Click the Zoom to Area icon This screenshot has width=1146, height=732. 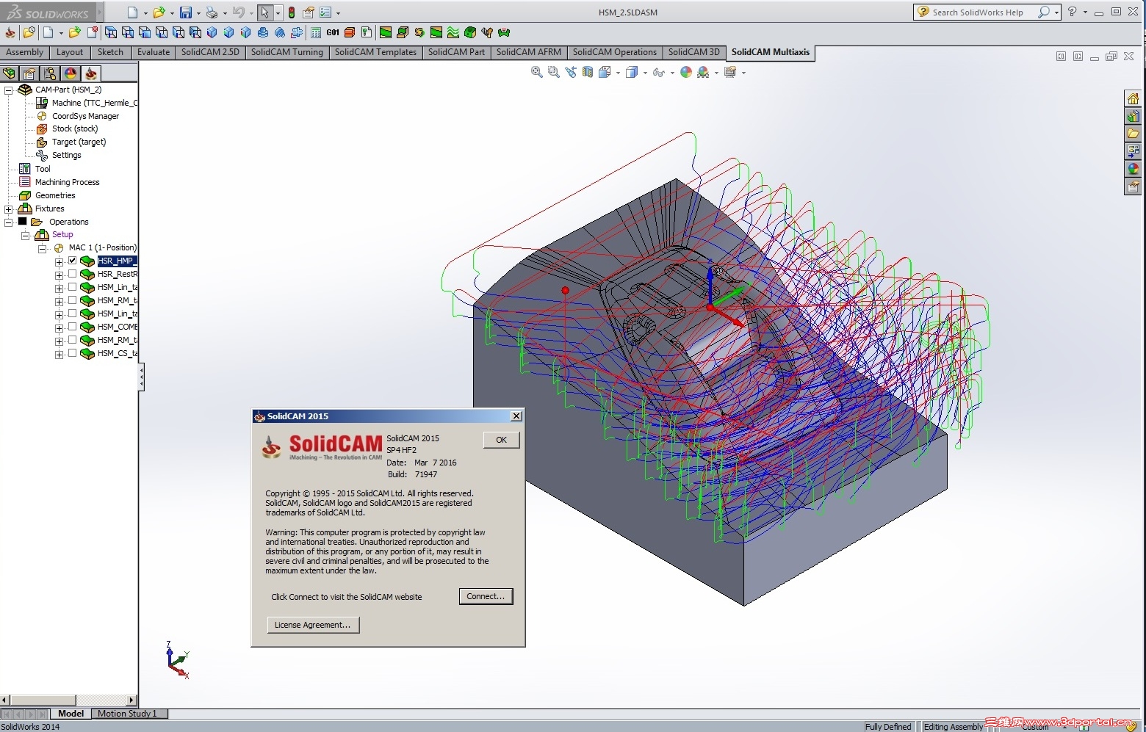tap(554, 72)
